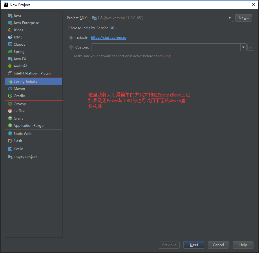Click the Kotlin logo icon
Screen dimensions: 259x253
click(x=10, y=149)
